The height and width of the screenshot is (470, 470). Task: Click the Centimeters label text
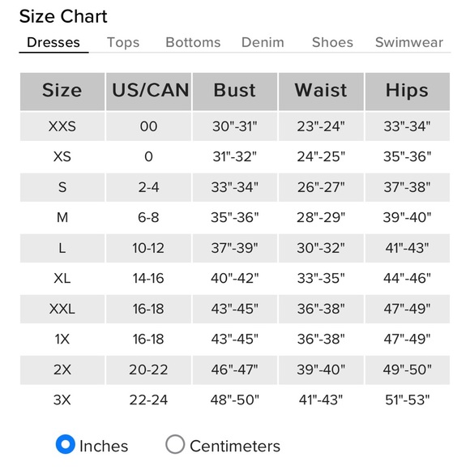pyautogui.click(x=235, y=446)
